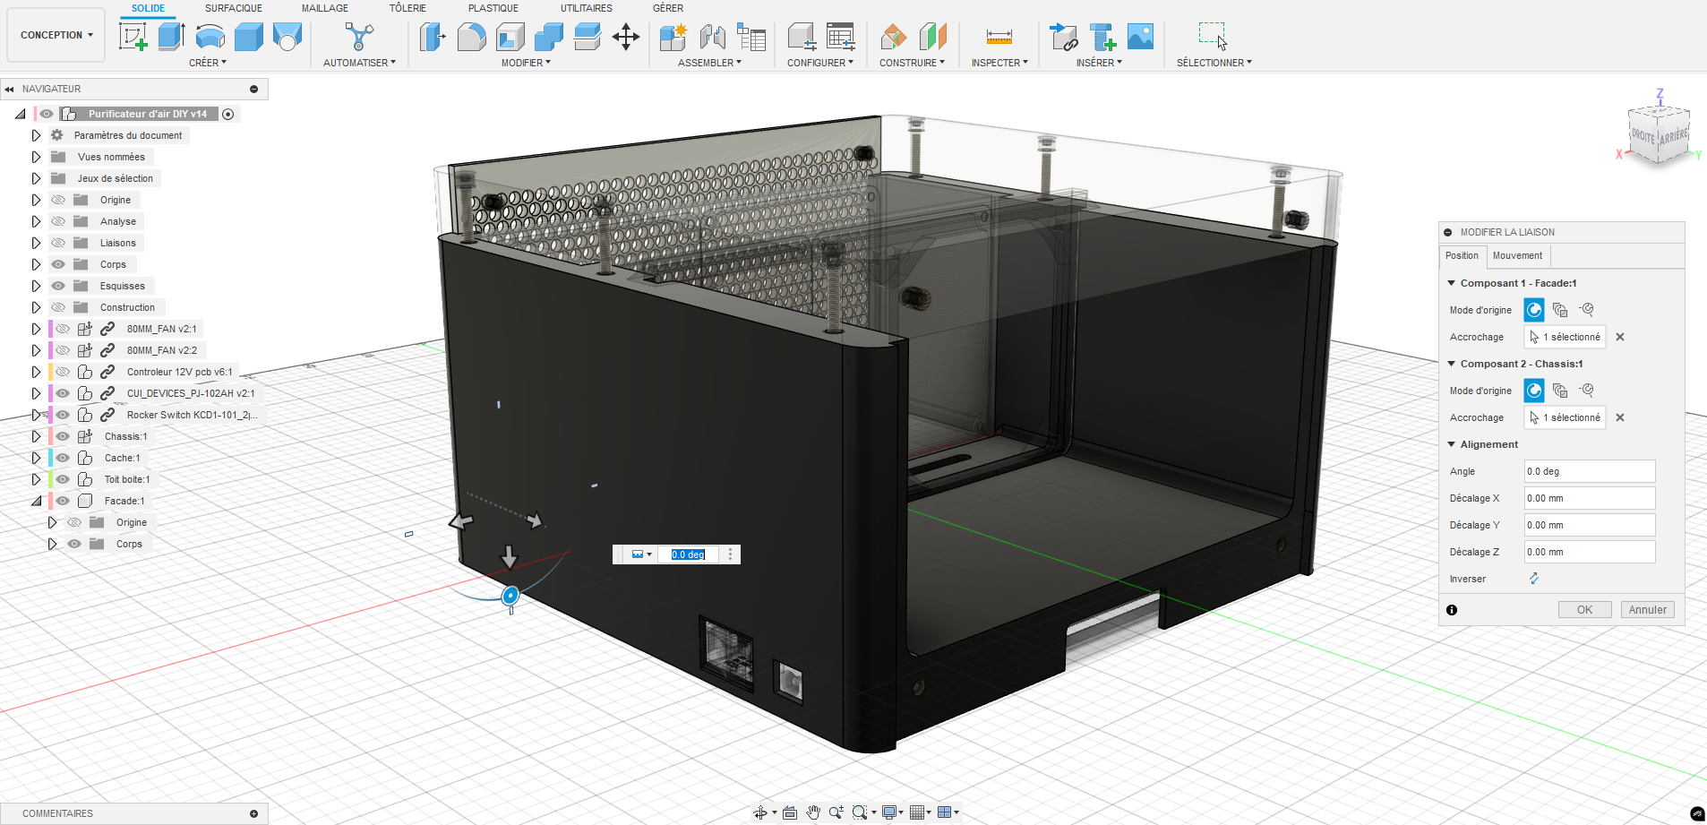Click the Box primitive icon
1707x825 pixels.
coord(249,37)
